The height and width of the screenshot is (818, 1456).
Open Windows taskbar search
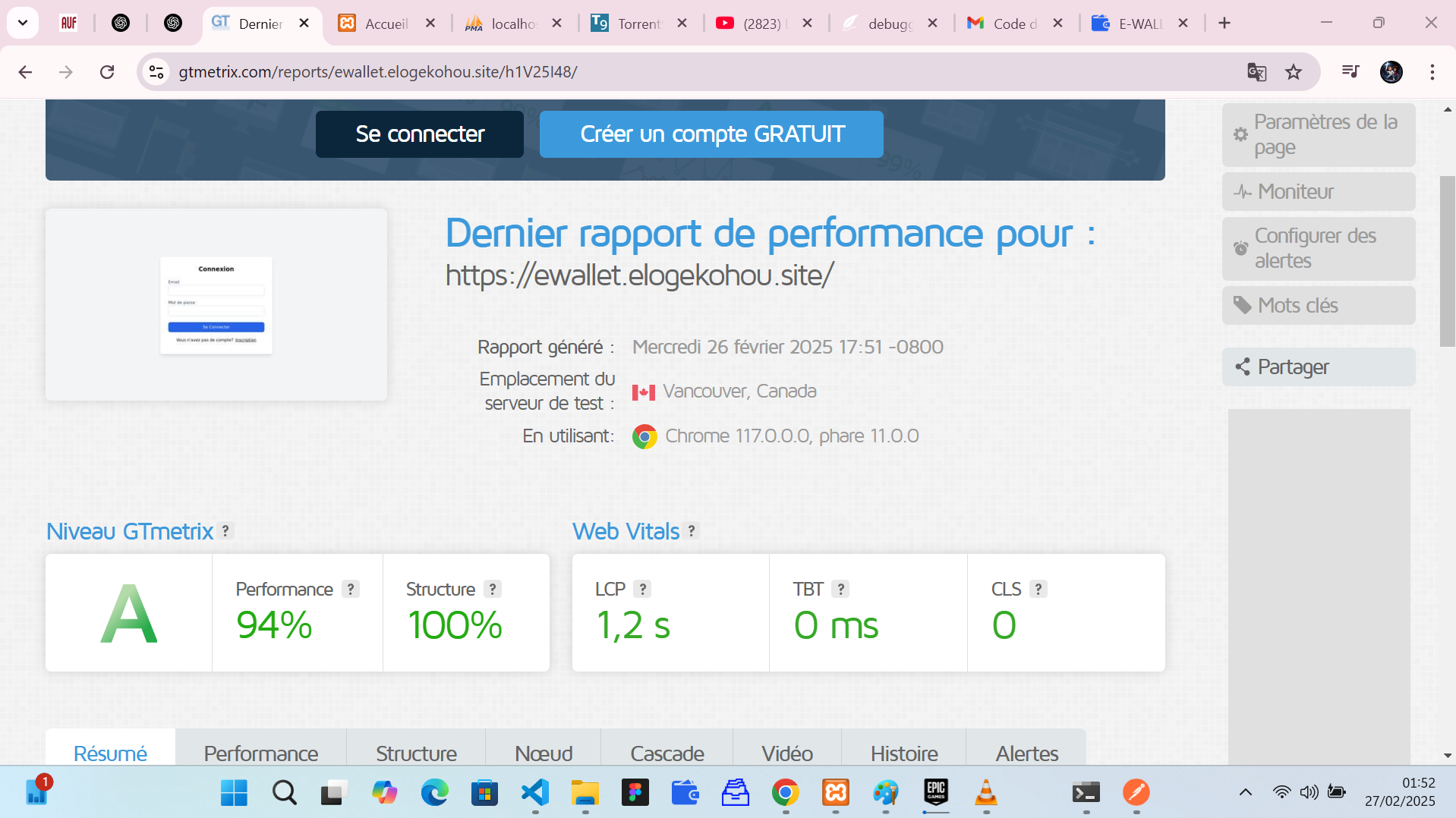(284, 793)
